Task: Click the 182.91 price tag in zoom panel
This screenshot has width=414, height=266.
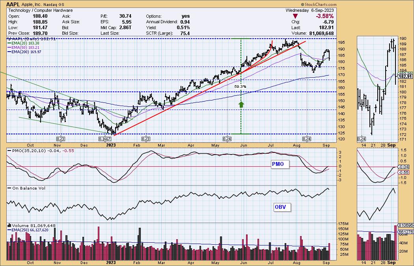Action: click(x=405, y=76)
